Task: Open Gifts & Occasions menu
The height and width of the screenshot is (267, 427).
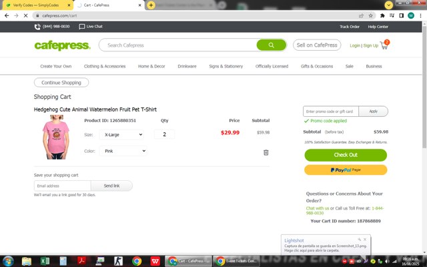Action: tap(317, 66)
